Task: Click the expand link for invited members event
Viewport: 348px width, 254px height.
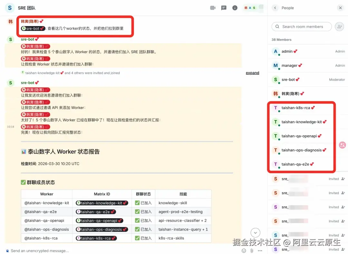Action: (x=252, y=73)
